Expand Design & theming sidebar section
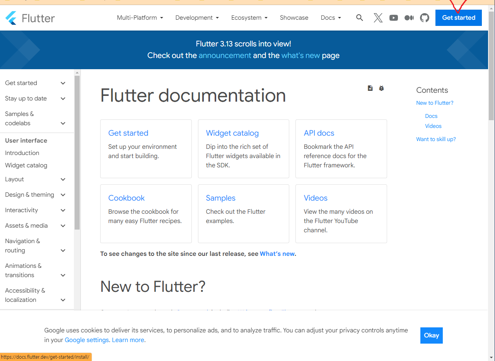The width and height of the screenshot is (495, 361). point(35,195)
